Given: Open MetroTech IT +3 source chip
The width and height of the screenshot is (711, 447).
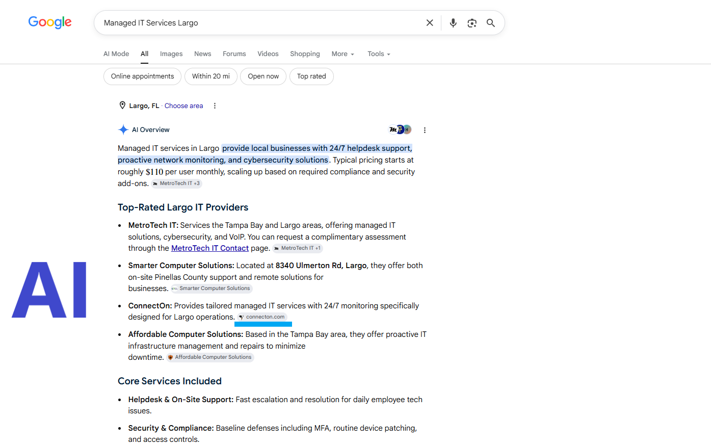Looking at the screenshot, I should tap(176, 183).
